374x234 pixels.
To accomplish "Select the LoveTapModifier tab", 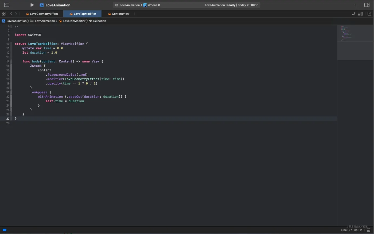I will (x=83, y=14).
